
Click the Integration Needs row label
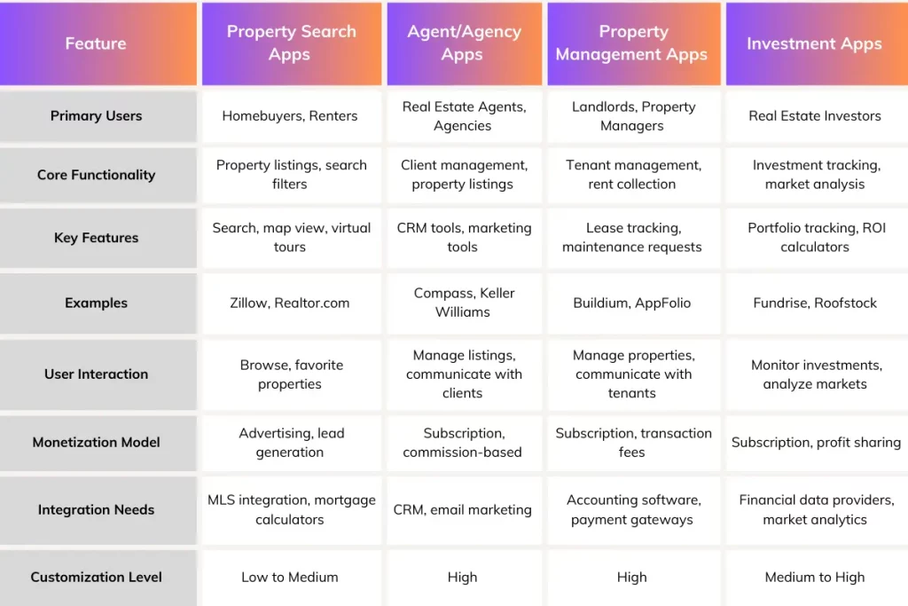pos(96,509)
